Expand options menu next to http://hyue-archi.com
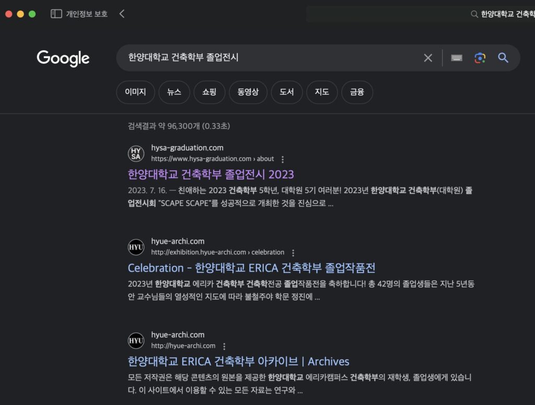The image size is (535, 405). point(224,346)
